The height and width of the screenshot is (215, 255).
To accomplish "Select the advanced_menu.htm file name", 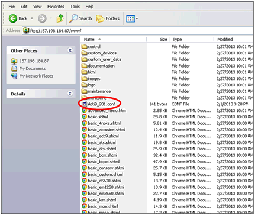I will coord(106,110).
